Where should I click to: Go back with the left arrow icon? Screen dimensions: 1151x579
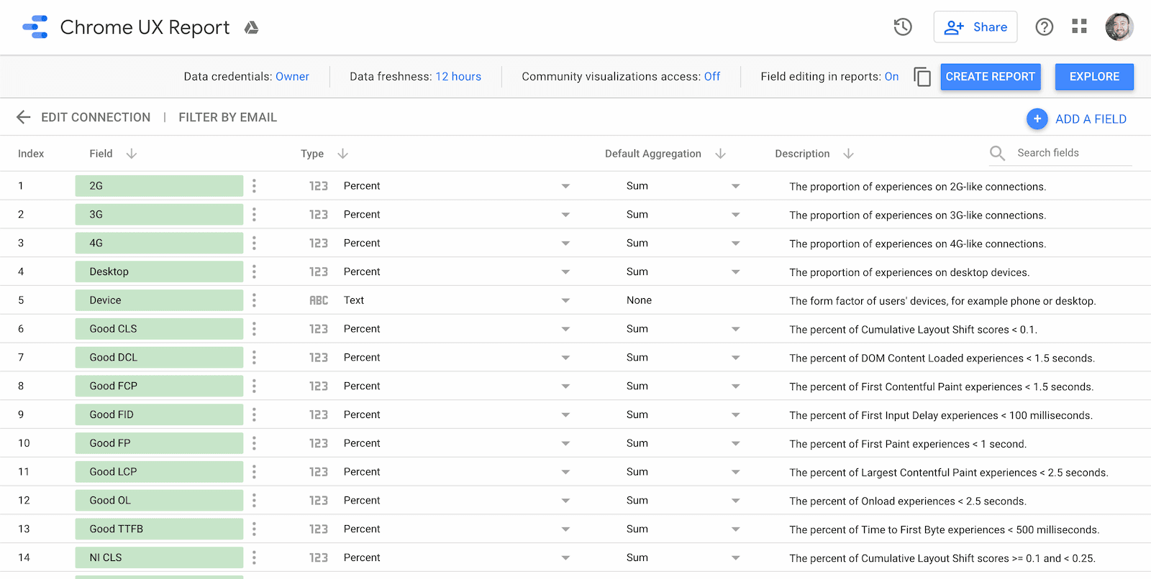23,117
